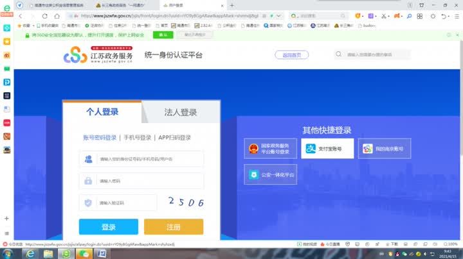Select the 个人登录 tab

[x=102, y=112]
